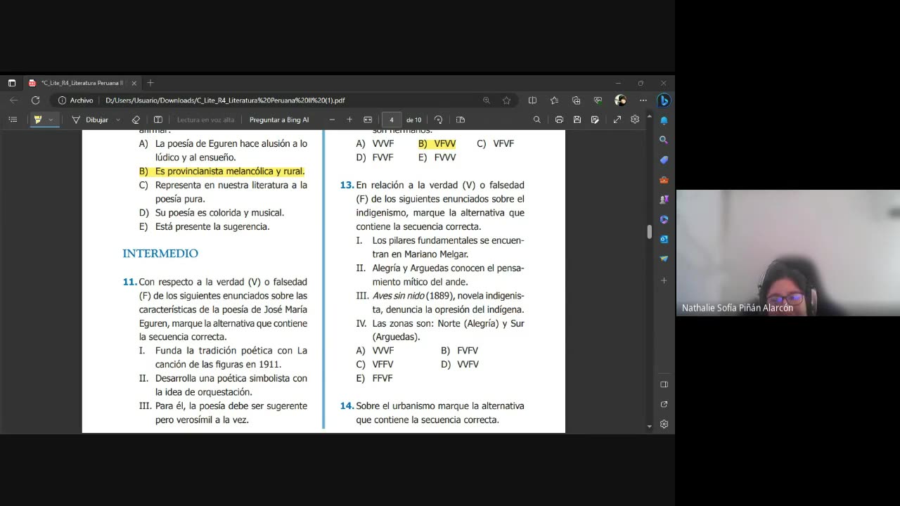The width and height of the screenshot is (900, 506).
Task: Open the table of contents panel
Action: click(13, 119)
